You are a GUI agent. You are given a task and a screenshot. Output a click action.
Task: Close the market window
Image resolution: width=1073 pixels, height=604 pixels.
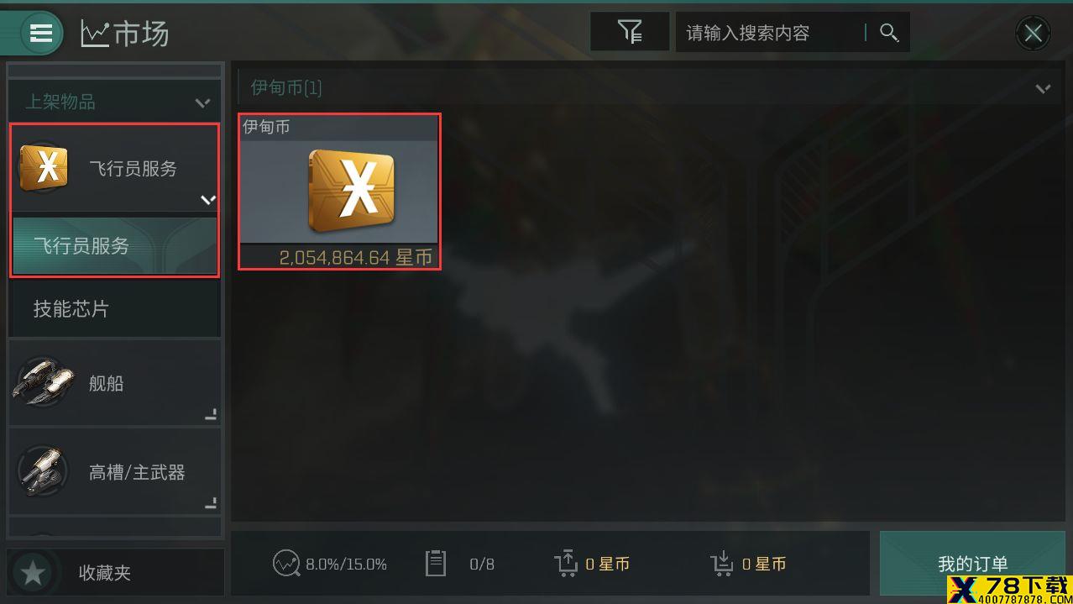pos(1033,34)
